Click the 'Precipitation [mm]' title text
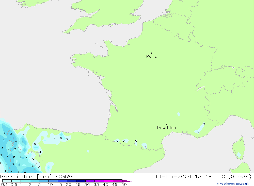Image resolution: width=254 pixels, height=186 pixels. (x=26, y=176)
